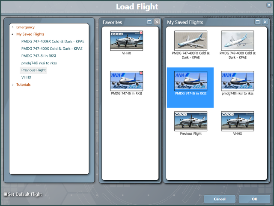Maximize the My Saved Flights panel
Viewport: 274px width, 206px height.
(258, 22)
